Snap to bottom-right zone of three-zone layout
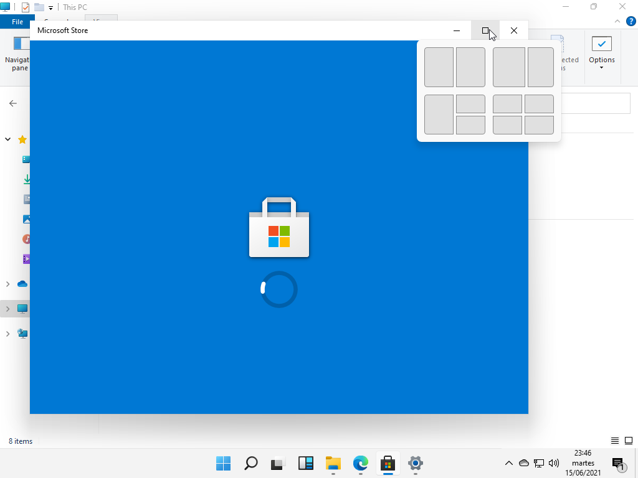The image size is (638, 478). (x=470, y=125)
